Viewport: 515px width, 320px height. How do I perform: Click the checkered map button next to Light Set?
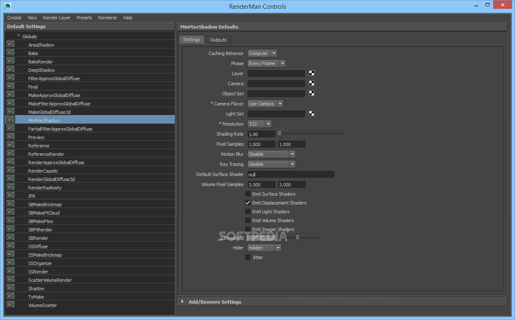pyautogui.click(x=312, y=113)
